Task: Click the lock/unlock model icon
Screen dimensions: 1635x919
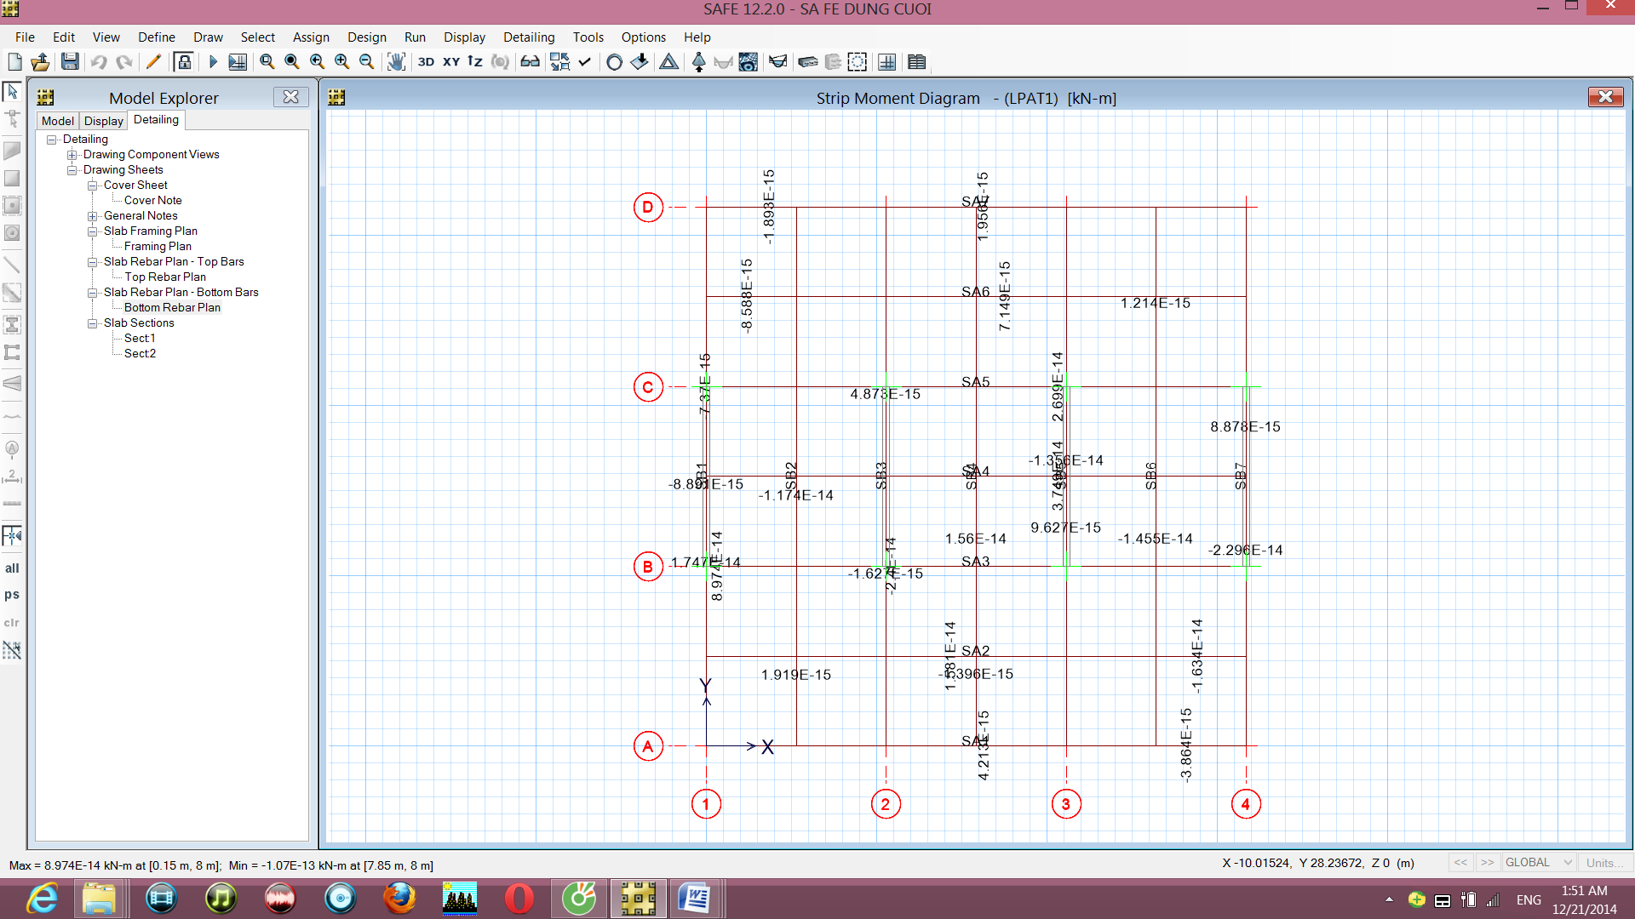Action: point(183,62)
